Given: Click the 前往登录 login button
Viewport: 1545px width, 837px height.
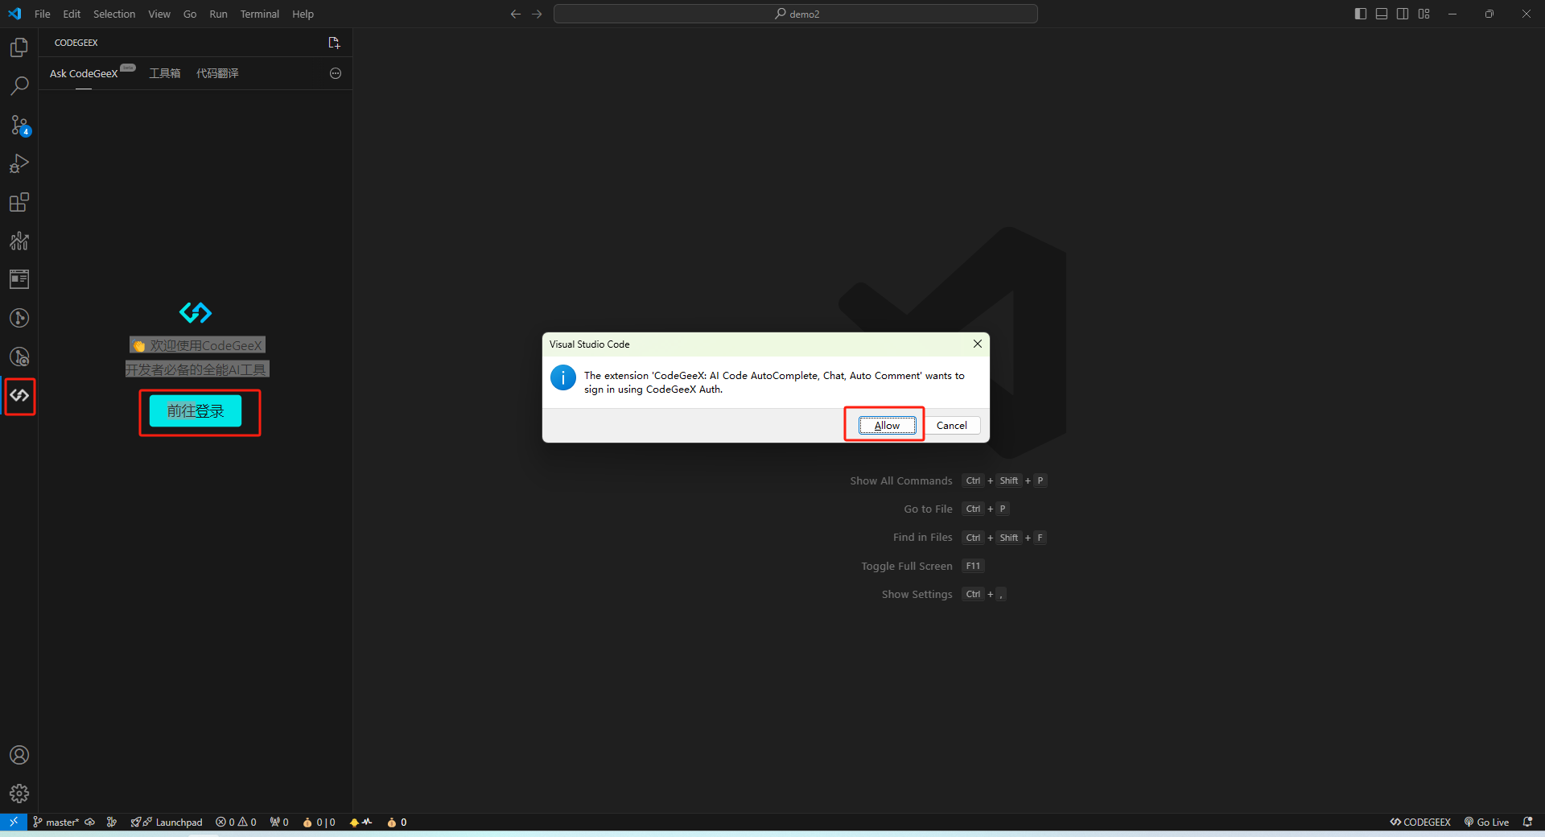Looking at the screenshot, I should point(196,410).
